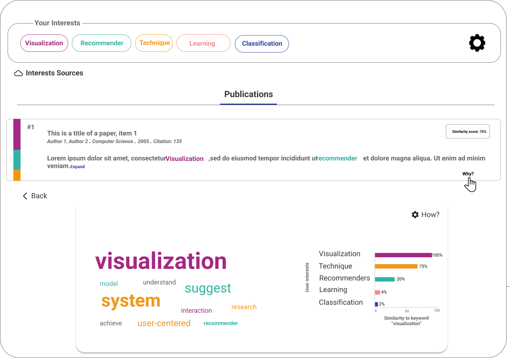Select the word "system" in word cloud
This screenshot has width=515, height=358.
click(131, 301)
